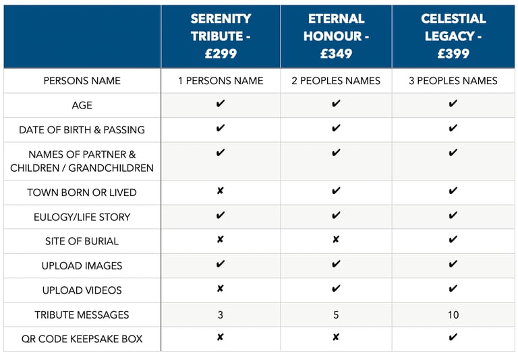
Task: Click the 'Names of Partner & Children' label
Action: (82, 161)
